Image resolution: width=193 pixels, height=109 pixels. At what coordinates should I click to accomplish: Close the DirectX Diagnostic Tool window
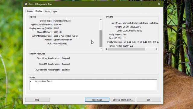(x=159, y=4)
